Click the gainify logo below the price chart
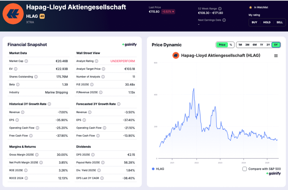This screenshot has width=288, height=190. click(x=273, y=173)
